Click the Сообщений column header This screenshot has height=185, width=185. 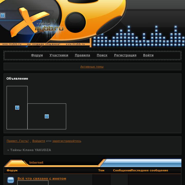[122, 170]
